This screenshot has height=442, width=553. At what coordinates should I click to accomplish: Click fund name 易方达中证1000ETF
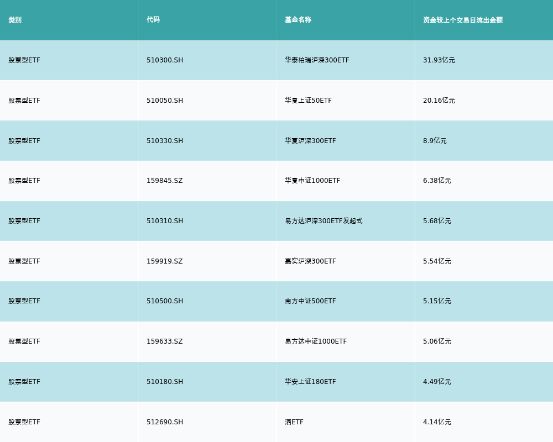pyautogui.click(x=316, y=341)
